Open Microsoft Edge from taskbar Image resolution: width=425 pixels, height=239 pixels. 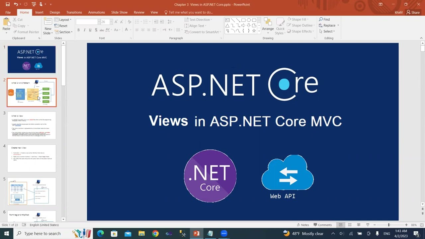[x=100, y=233]
